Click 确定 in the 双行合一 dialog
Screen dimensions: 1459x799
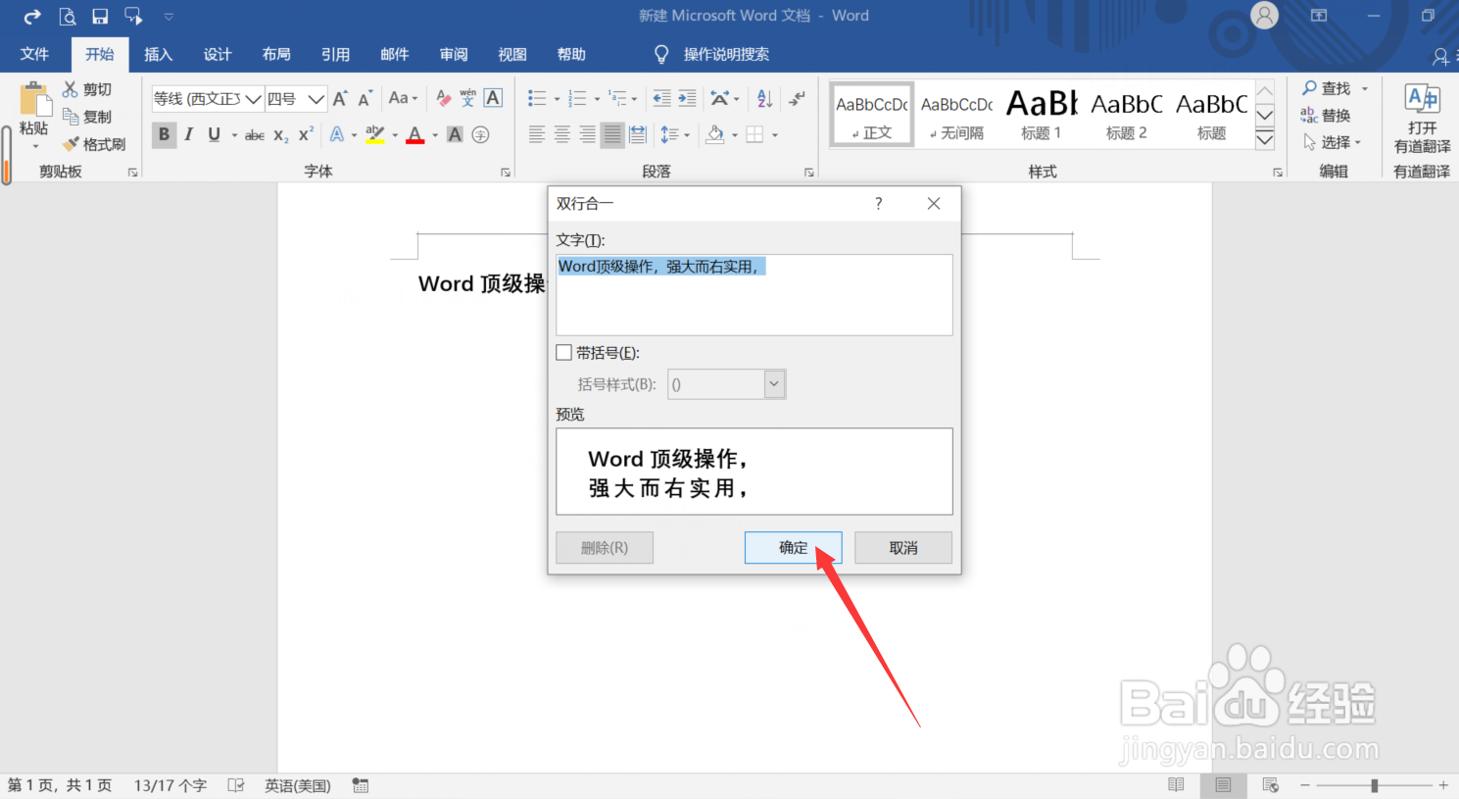(x=794, y=548)
